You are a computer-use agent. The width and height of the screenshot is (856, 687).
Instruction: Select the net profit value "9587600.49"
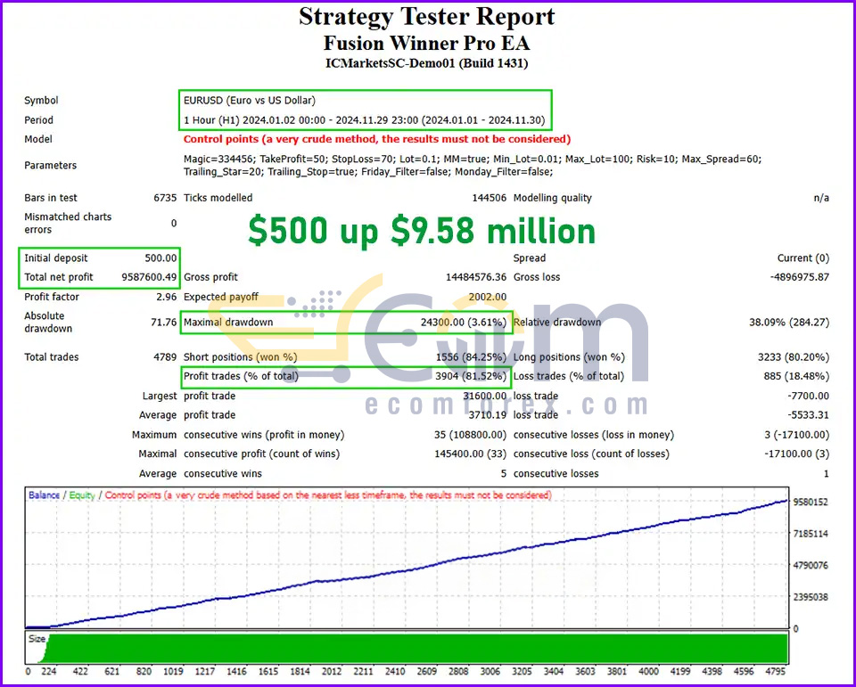point(149,277)
